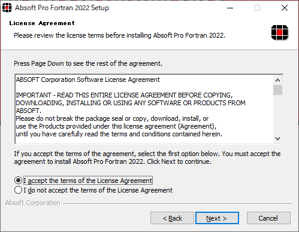
Task: Click the license text scroll up arrow
Action: [277, 80]
